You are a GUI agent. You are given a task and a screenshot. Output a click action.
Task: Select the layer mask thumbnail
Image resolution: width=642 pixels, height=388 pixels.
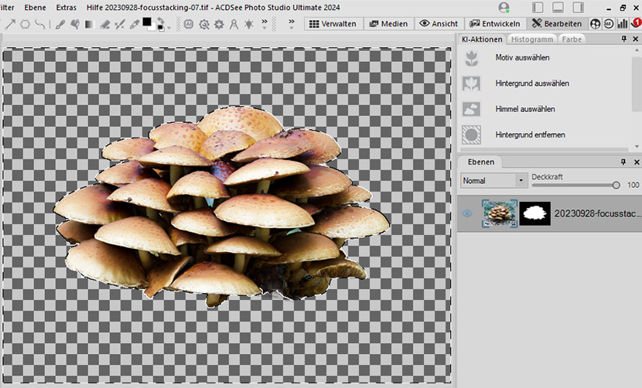[534, 213]
